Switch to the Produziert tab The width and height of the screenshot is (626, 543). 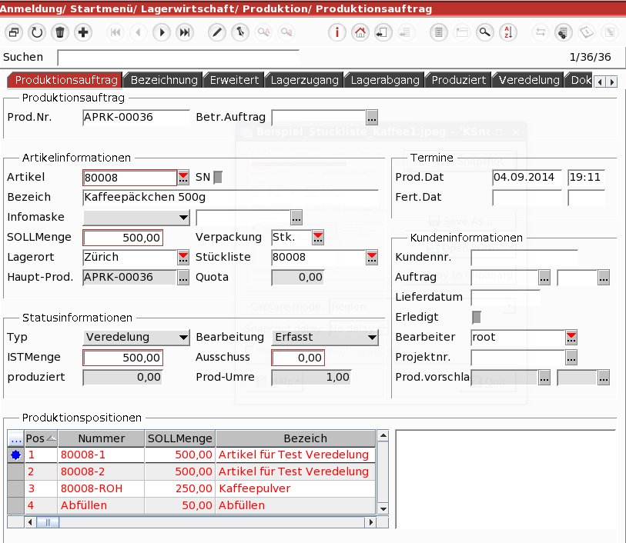pos(459,80)
